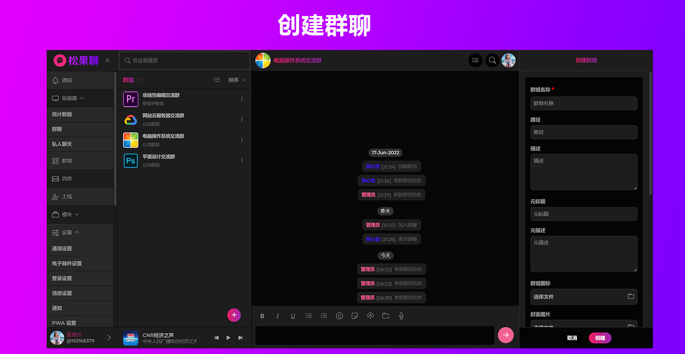The width and height of the screenshot is (685, 354).
Task: Open options menu for 平面设计交流群
Action: (242, 160)
